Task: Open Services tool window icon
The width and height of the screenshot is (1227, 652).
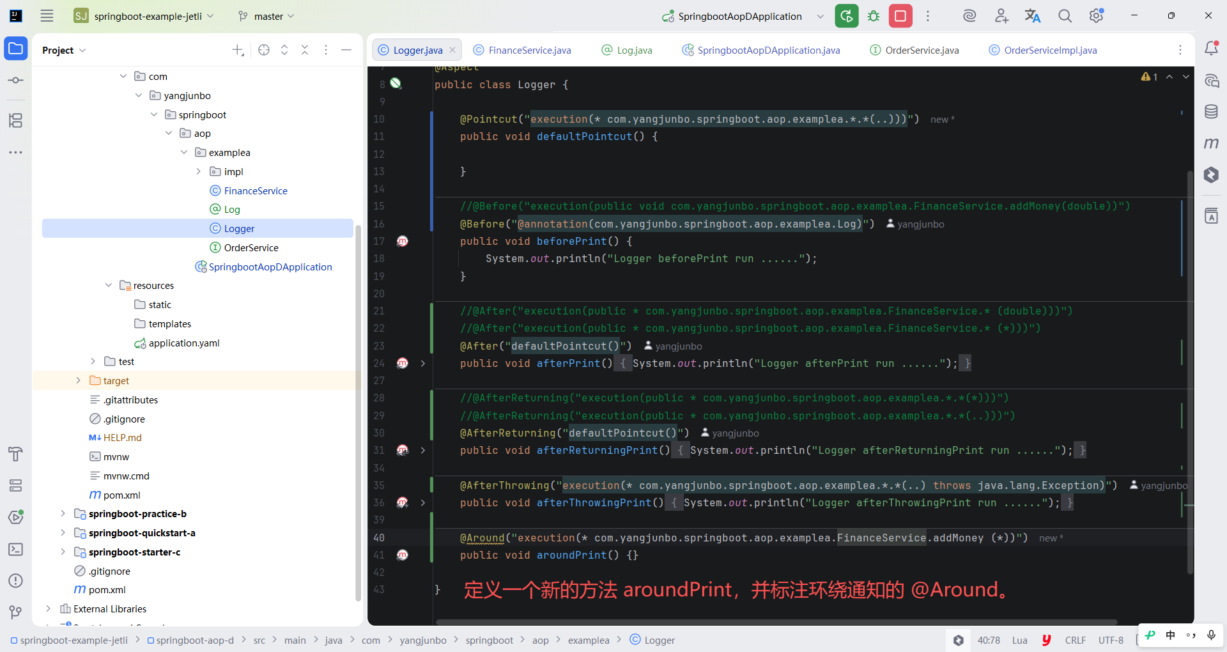Action: click(16, 517)
